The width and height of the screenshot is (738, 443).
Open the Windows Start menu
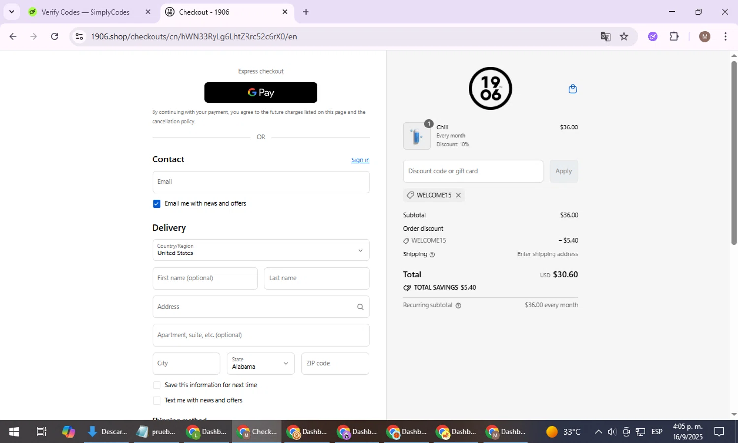coord(14,432)
